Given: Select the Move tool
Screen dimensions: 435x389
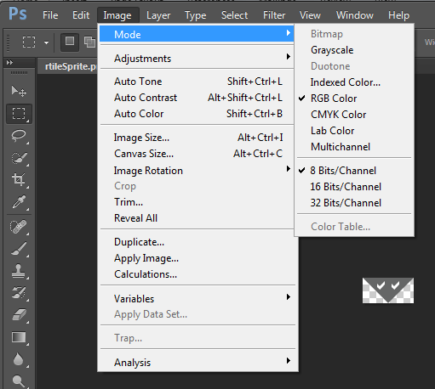Looking at the screenshot, I should point(19,91).
